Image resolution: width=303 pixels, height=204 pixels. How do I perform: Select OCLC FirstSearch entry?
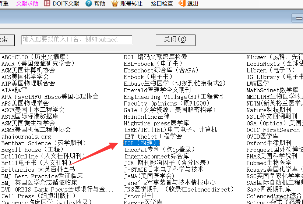coord(273,130)
